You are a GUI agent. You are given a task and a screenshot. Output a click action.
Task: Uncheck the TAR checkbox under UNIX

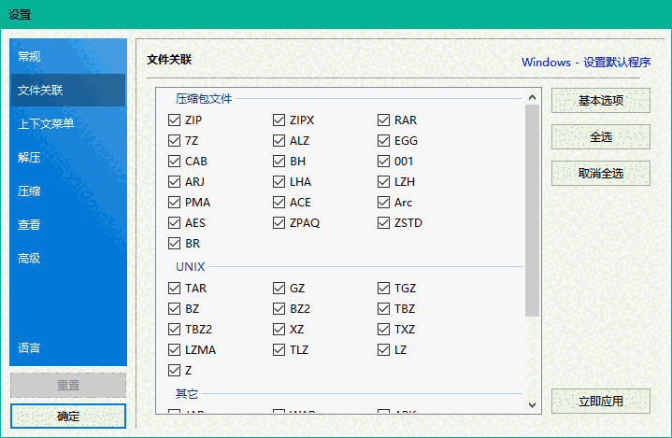(175, 289)
